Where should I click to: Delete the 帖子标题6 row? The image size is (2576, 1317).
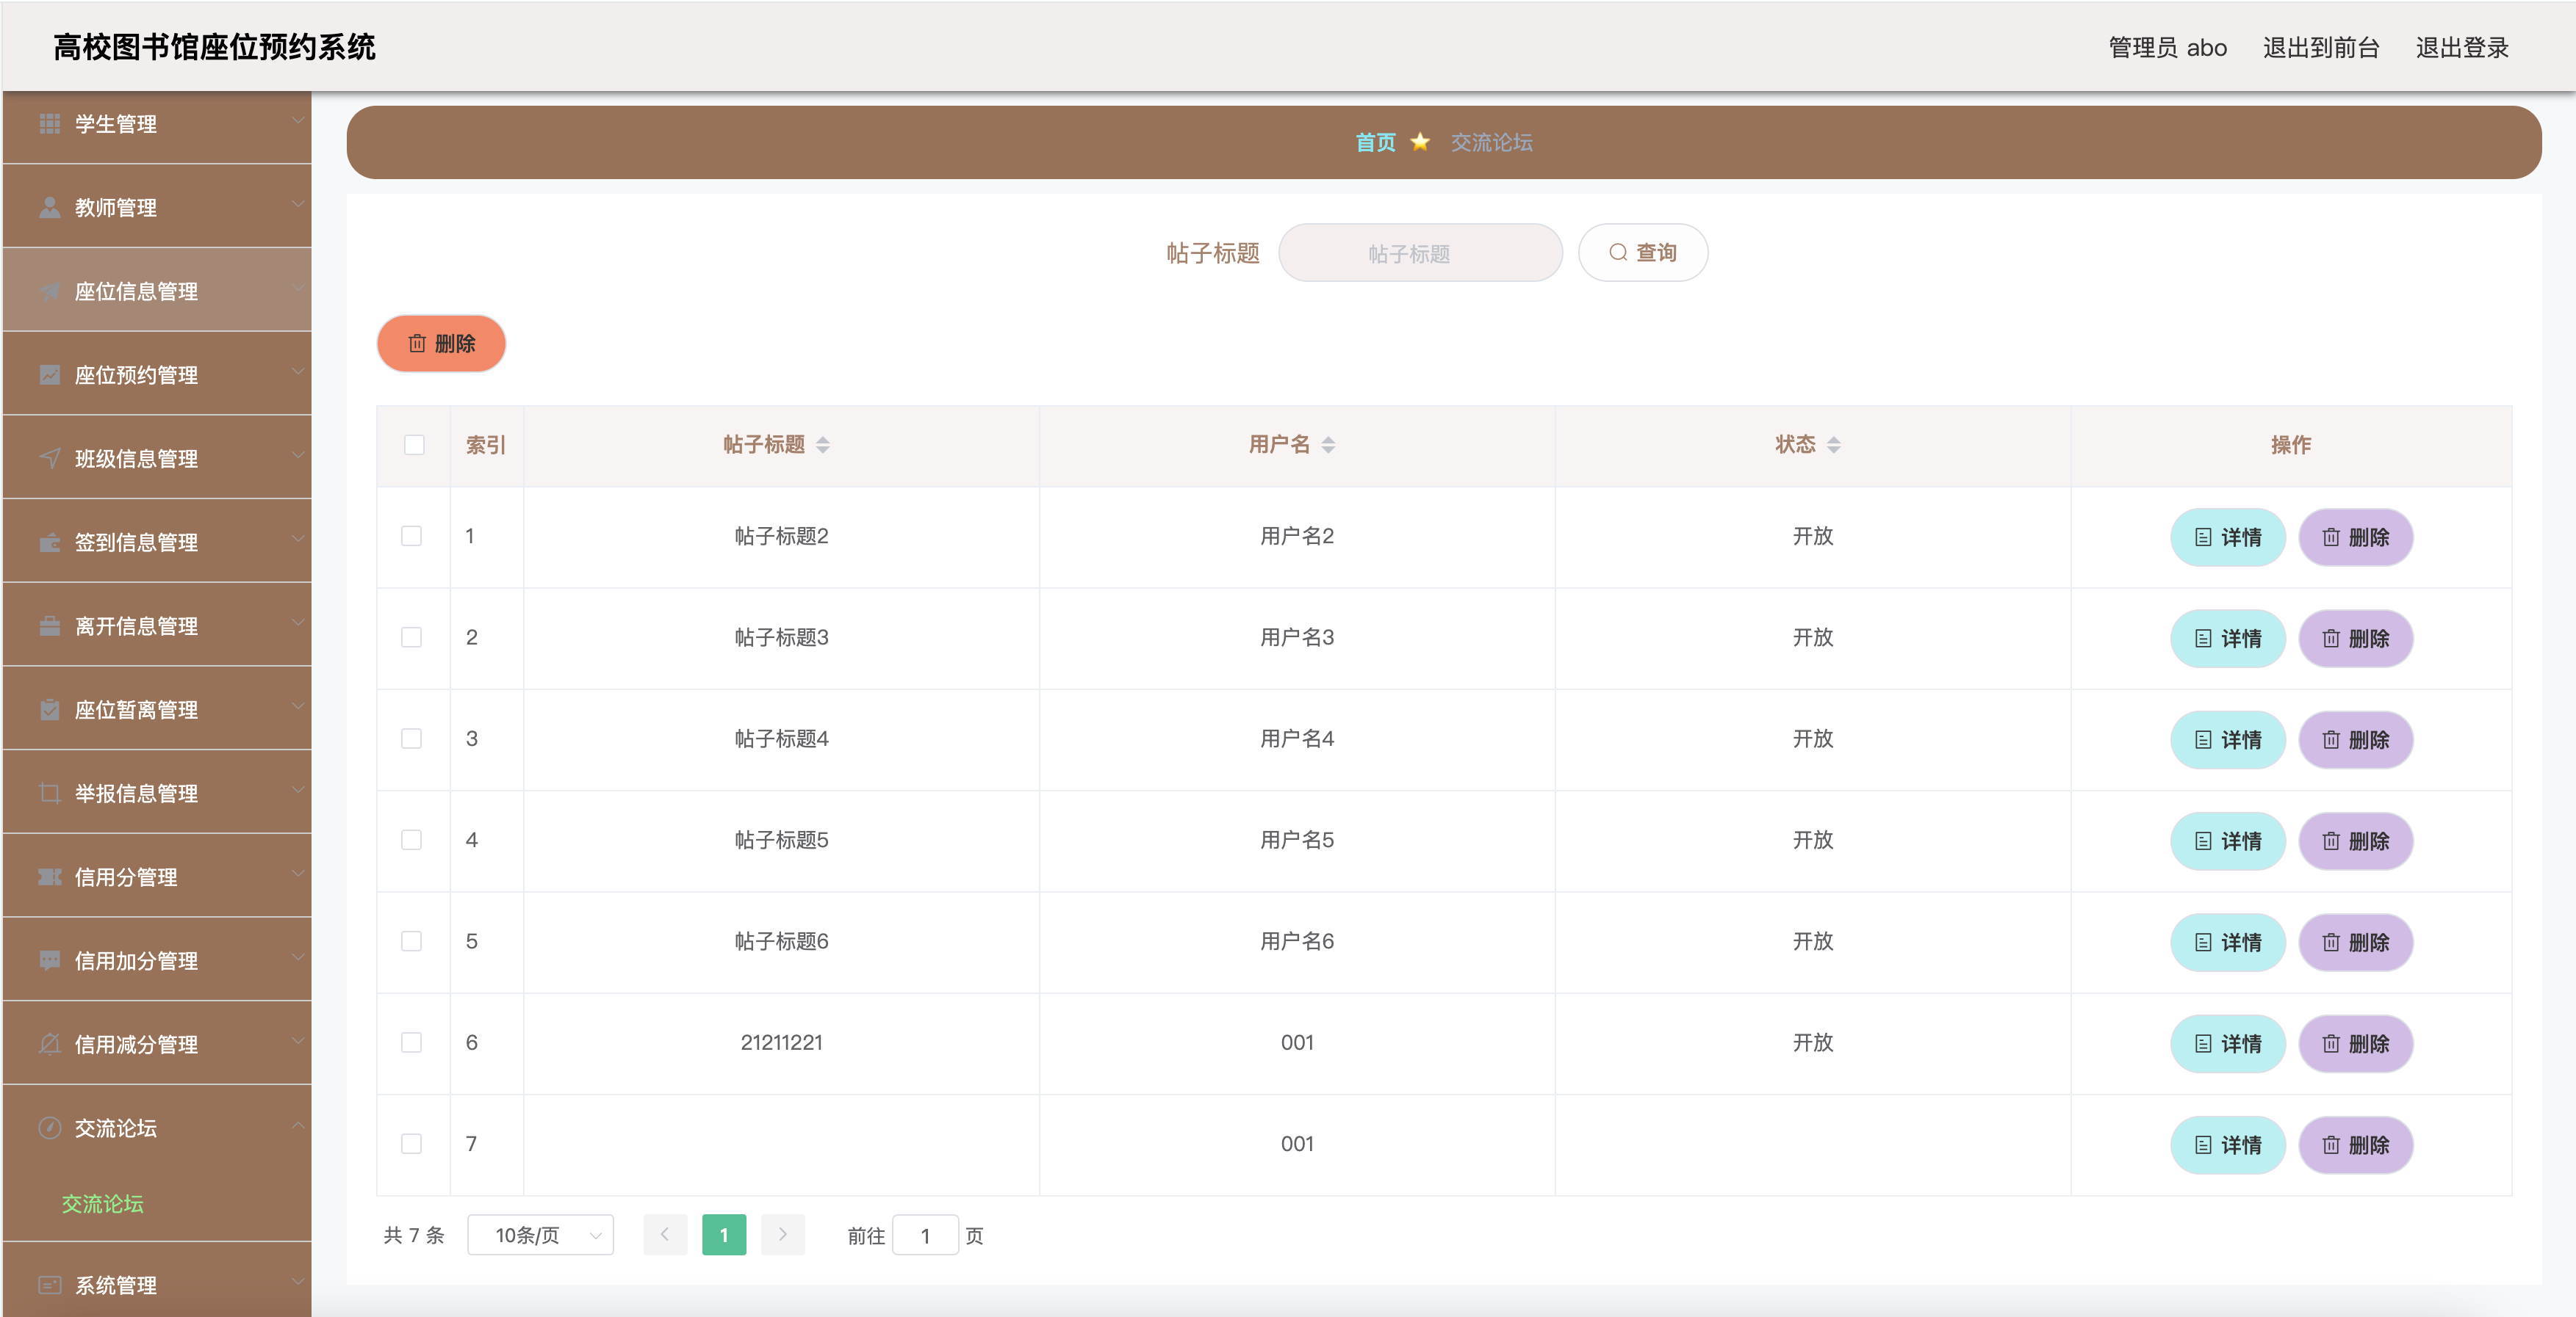click(2356, 943)
